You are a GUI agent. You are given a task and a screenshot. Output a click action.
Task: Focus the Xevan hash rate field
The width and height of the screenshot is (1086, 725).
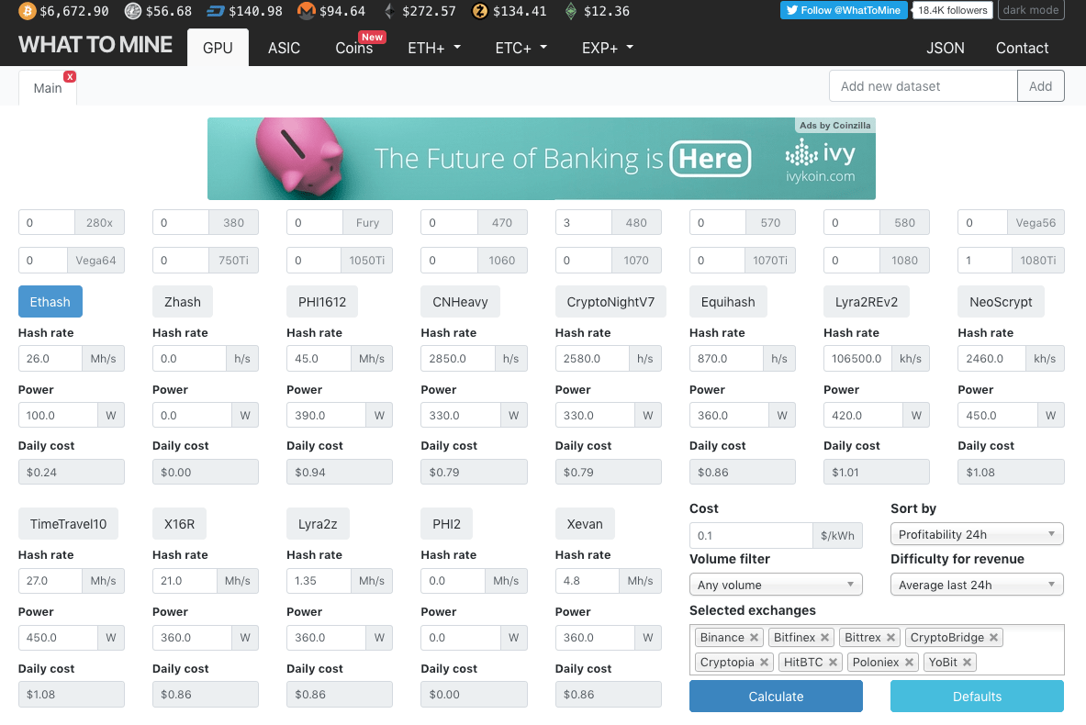point(587,581)
